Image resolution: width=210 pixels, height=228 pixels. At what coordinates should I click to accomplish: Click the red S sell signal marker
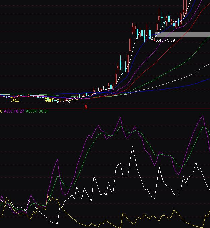pyautogui.click(x=86, y=107)
